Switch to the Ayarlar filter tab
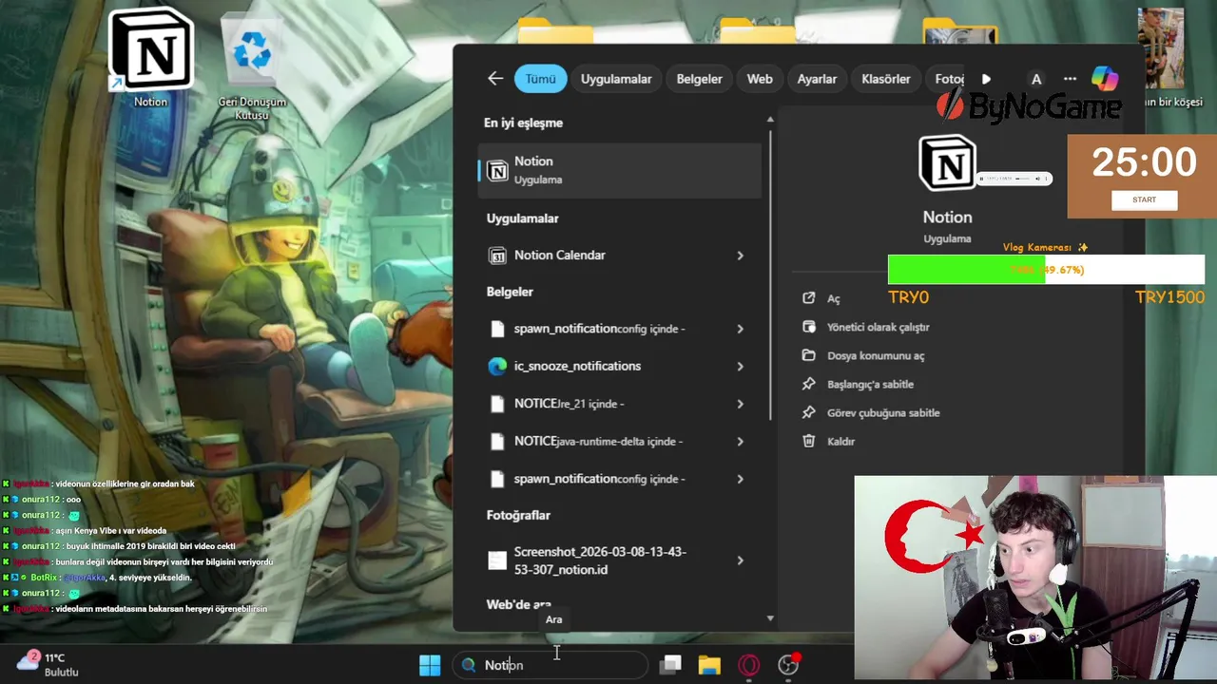Image resolution: width=1217 pixels, height=684 pixels. coord(817,79)
